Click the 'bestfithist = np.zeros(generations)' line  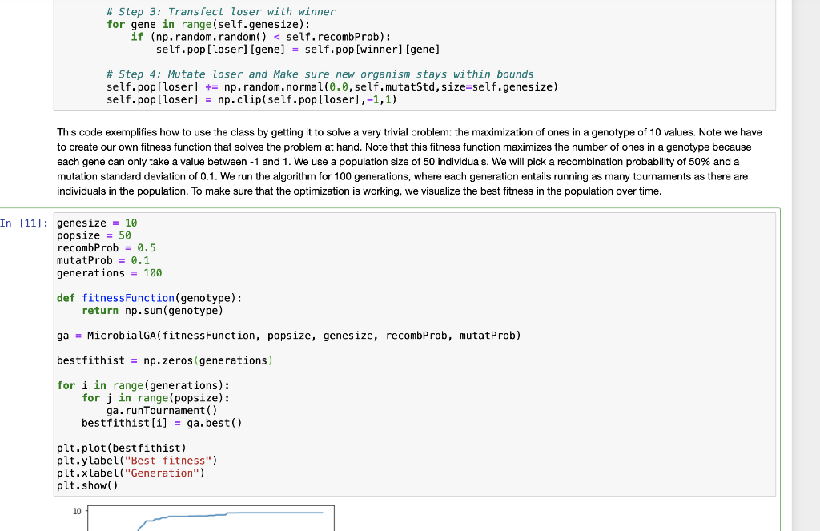tap(165, 361)
